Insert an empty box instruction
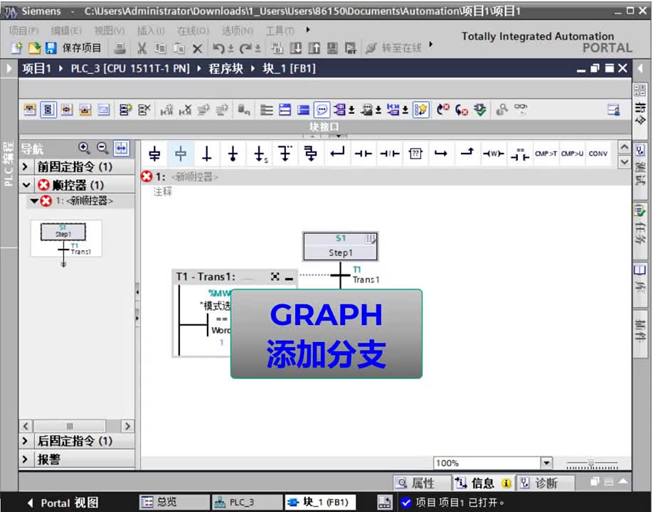The height and width of the screenshot is (512, 653). pos(415,154)
